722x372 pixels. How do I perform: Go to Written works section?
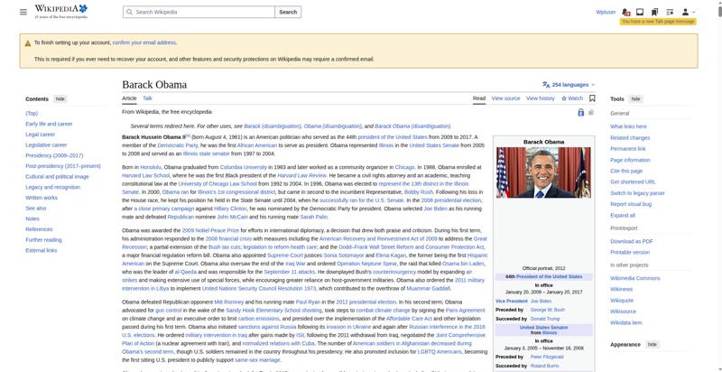[42, 198]
